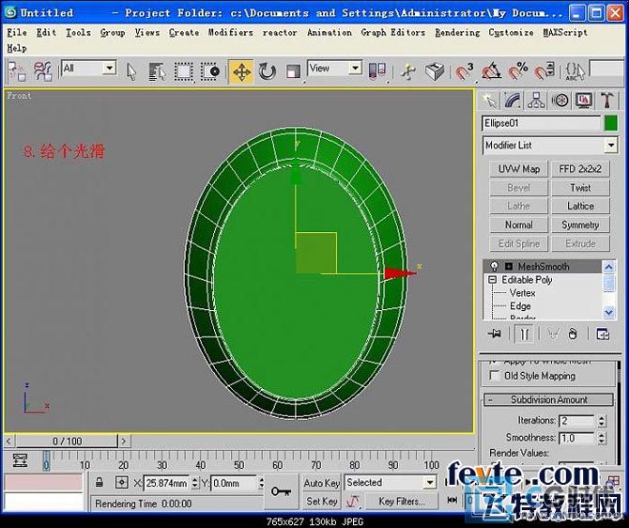The width and height of the screenshot is (629, 528).
Task: Click the UVW Map modifier button
Action: (518, 169)
